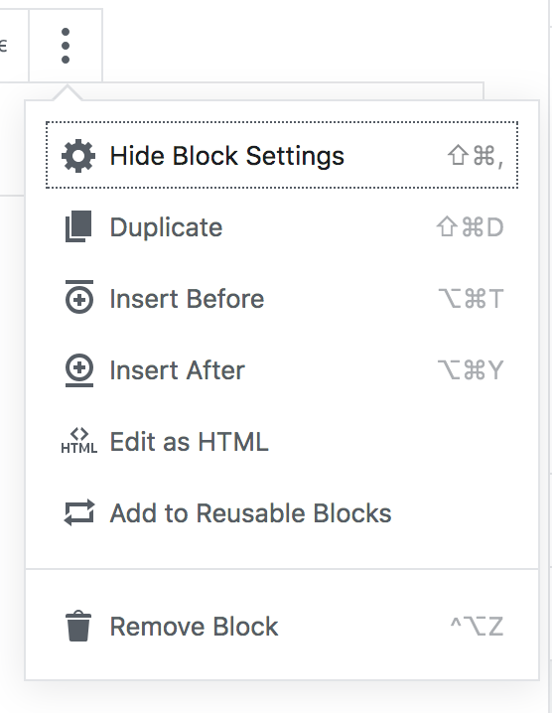Click the Remove Block shortcut ^⌥Z
552x713 pixels.
point(477,627)
